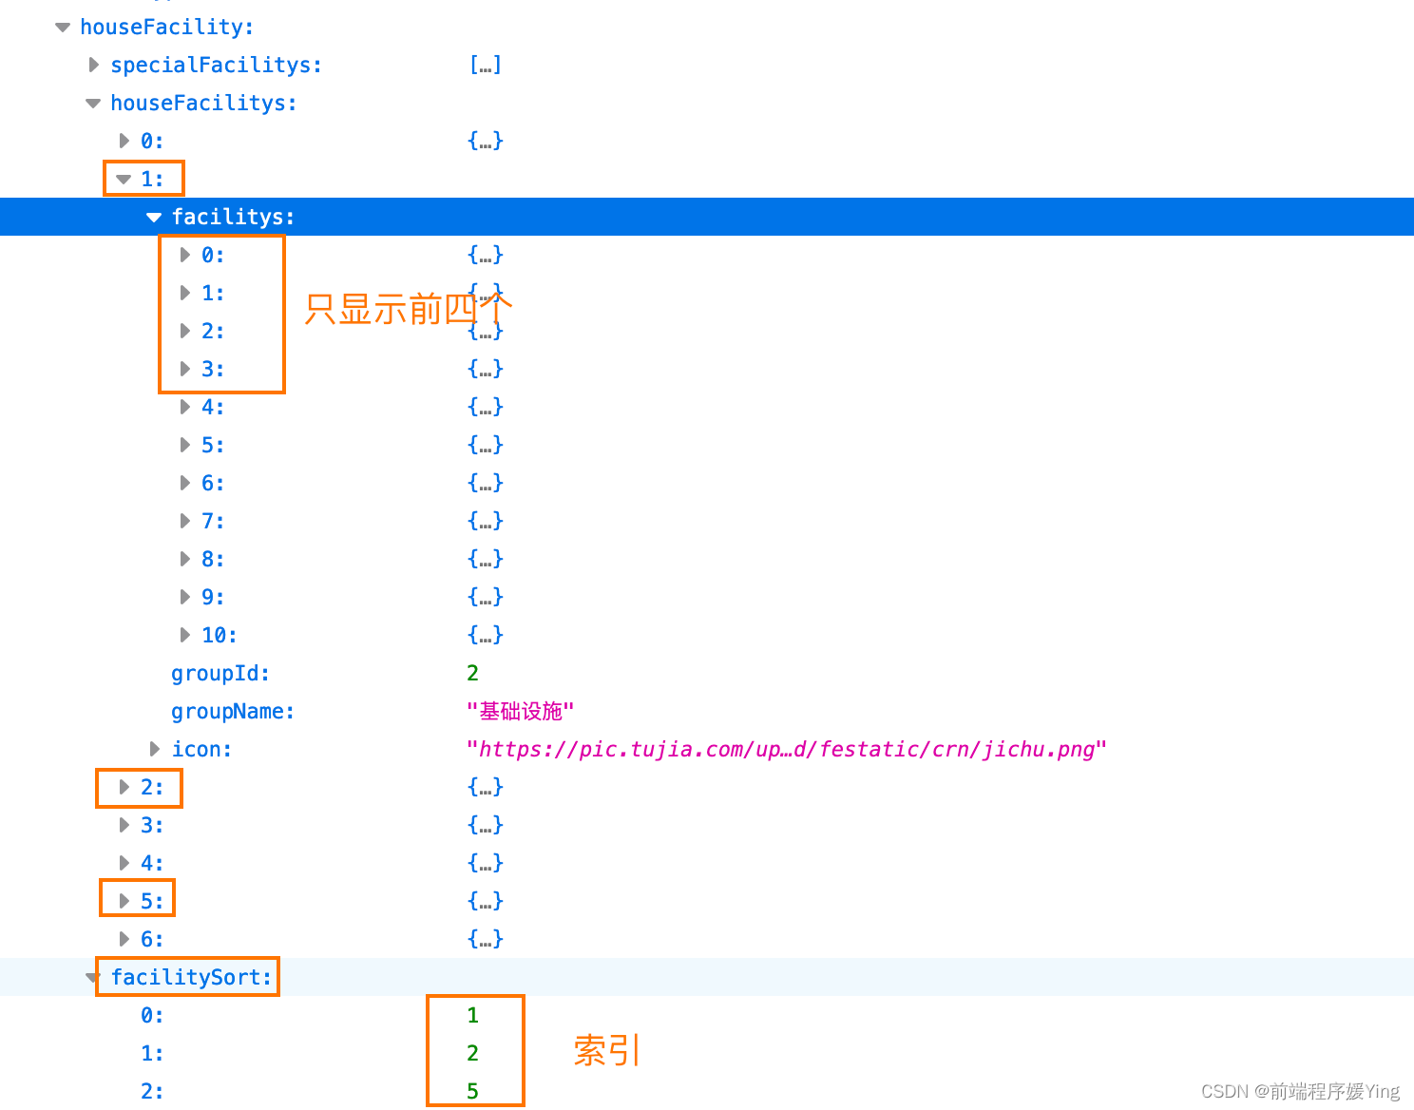Click the {…} placeholder beside item 4

point(486,406)
